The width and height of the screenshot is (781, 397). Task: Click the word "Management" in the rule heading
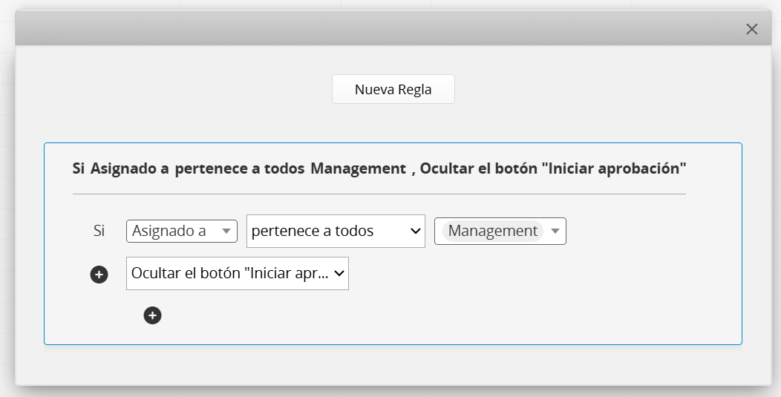[x=358, y=168]
